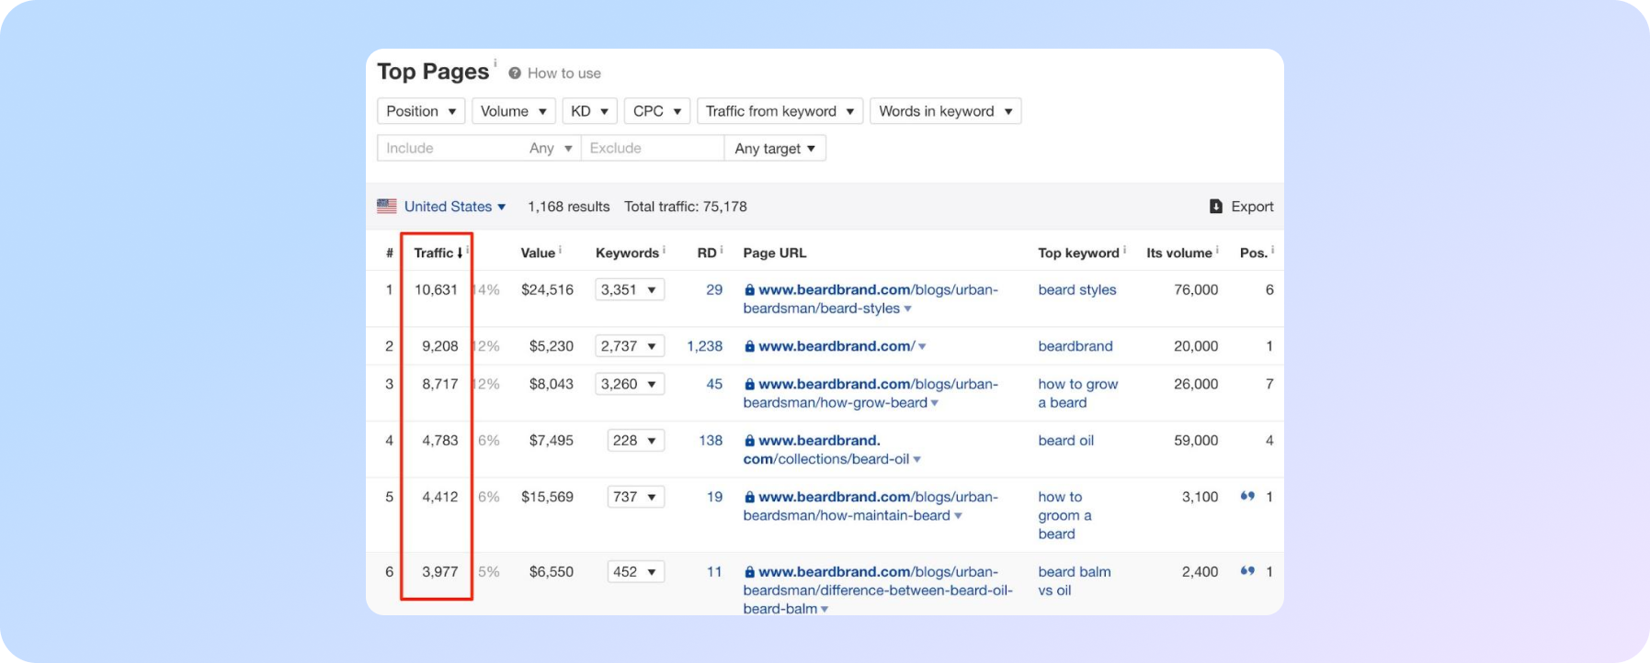Open the www.beardbrand.com/ homepage URL
Viewport: 1650px width, 663px height.
click(x=836, y=346)
